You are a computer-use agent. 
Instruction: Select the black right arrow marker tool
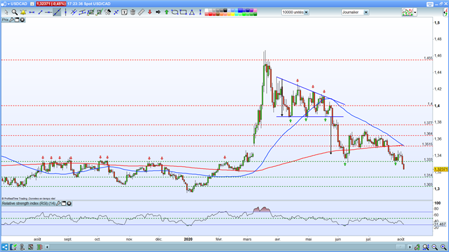coord(158,13)
